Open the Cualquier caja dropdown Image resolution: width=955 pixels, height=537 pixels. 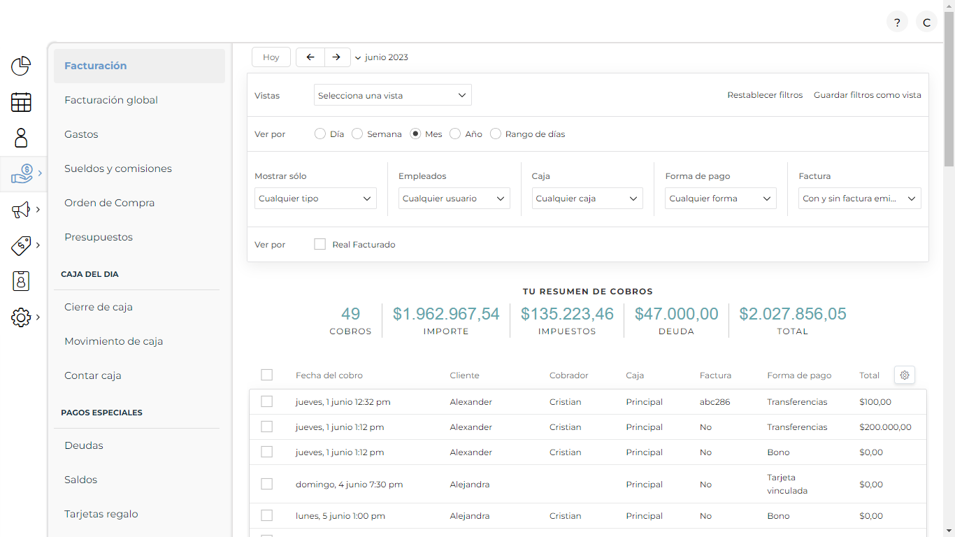pos(587,199)
